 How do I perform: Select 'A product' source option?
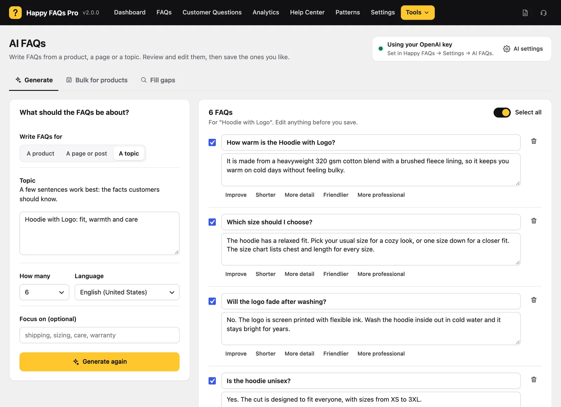(x=41, y=154)
